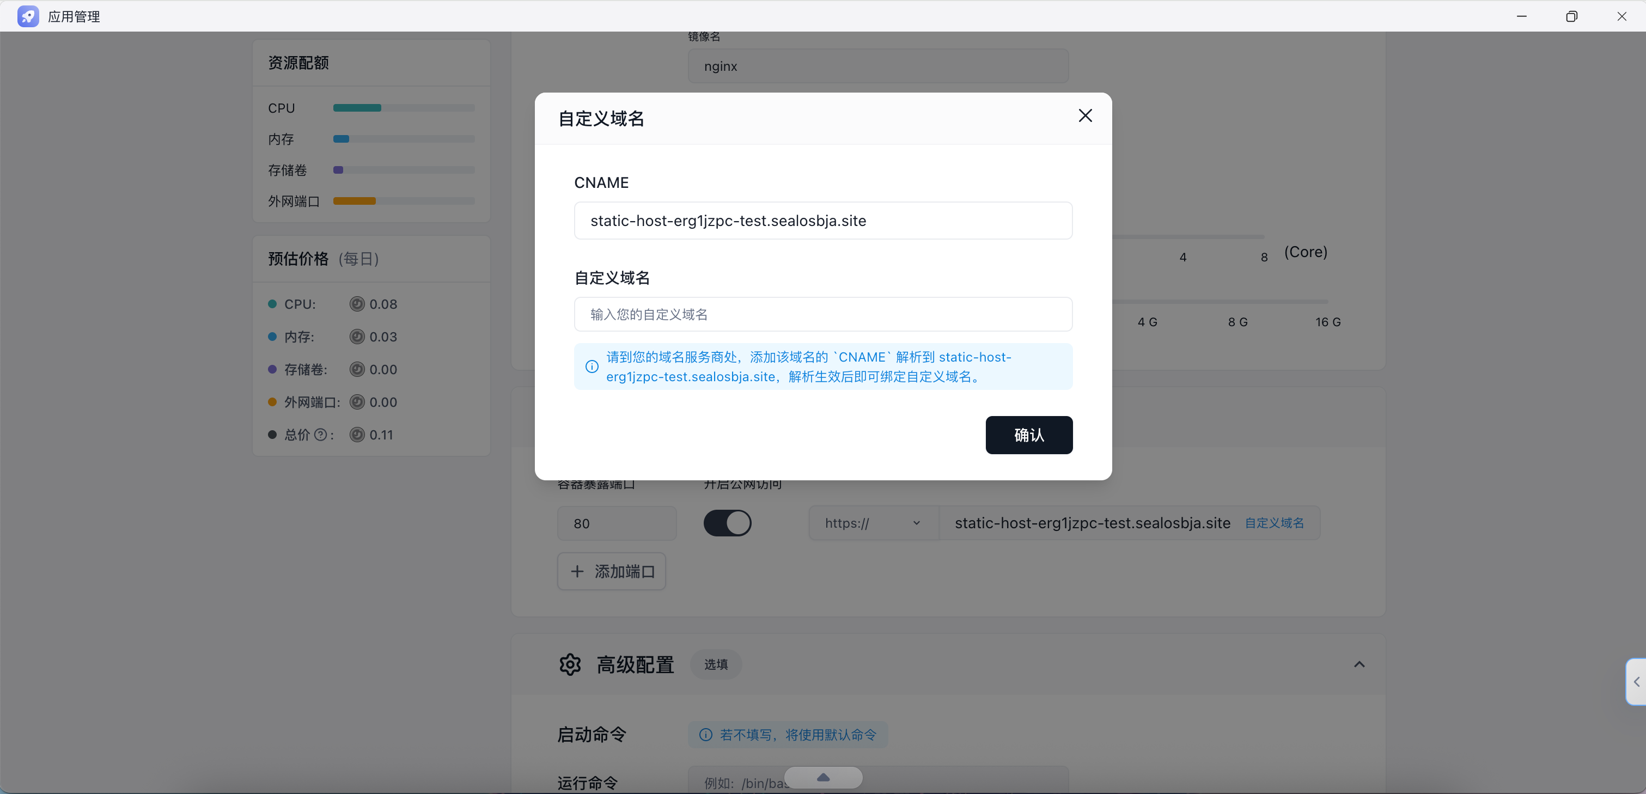The width and height of the screenshot is (1646, 794).
Task: Close the 自定义域名 dialog
Action: (1086, 115)
